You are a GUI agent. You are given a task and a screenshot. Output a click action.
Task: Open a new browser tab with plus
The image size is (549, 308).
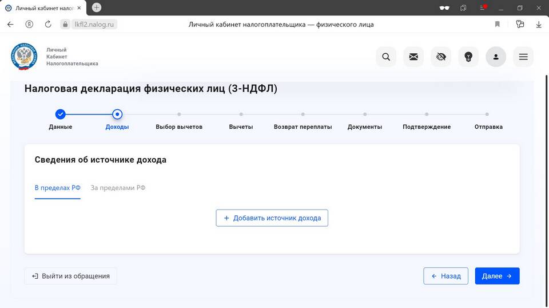tap(97, 7)
